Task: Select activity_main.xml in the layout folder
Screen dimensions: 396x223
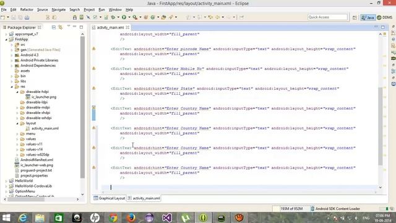Action: pos(43,128)
